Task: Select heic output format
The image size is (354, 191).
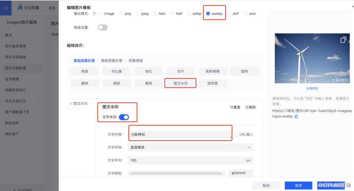Action: pyautogui.click(x=155, y=14)
